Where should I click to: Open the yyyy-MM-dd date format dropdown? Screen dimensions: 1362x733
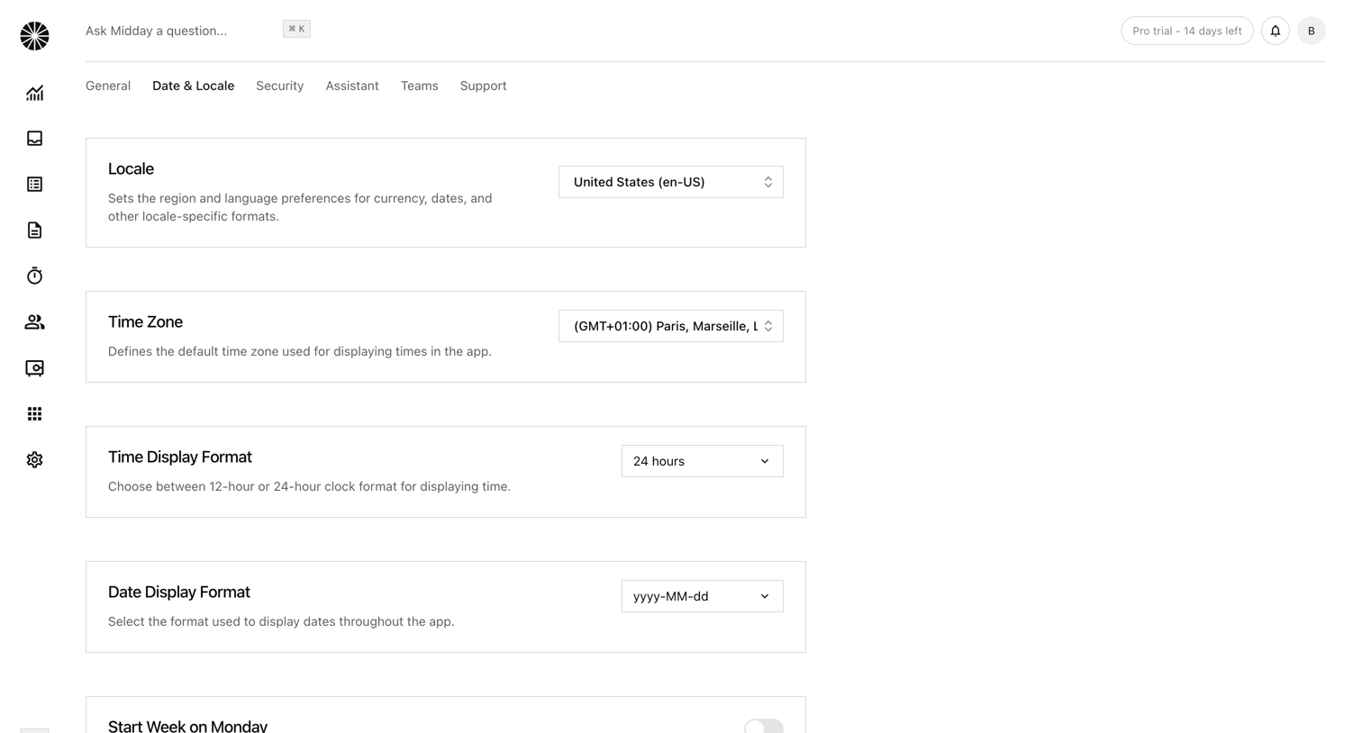(x=703, y=596)
